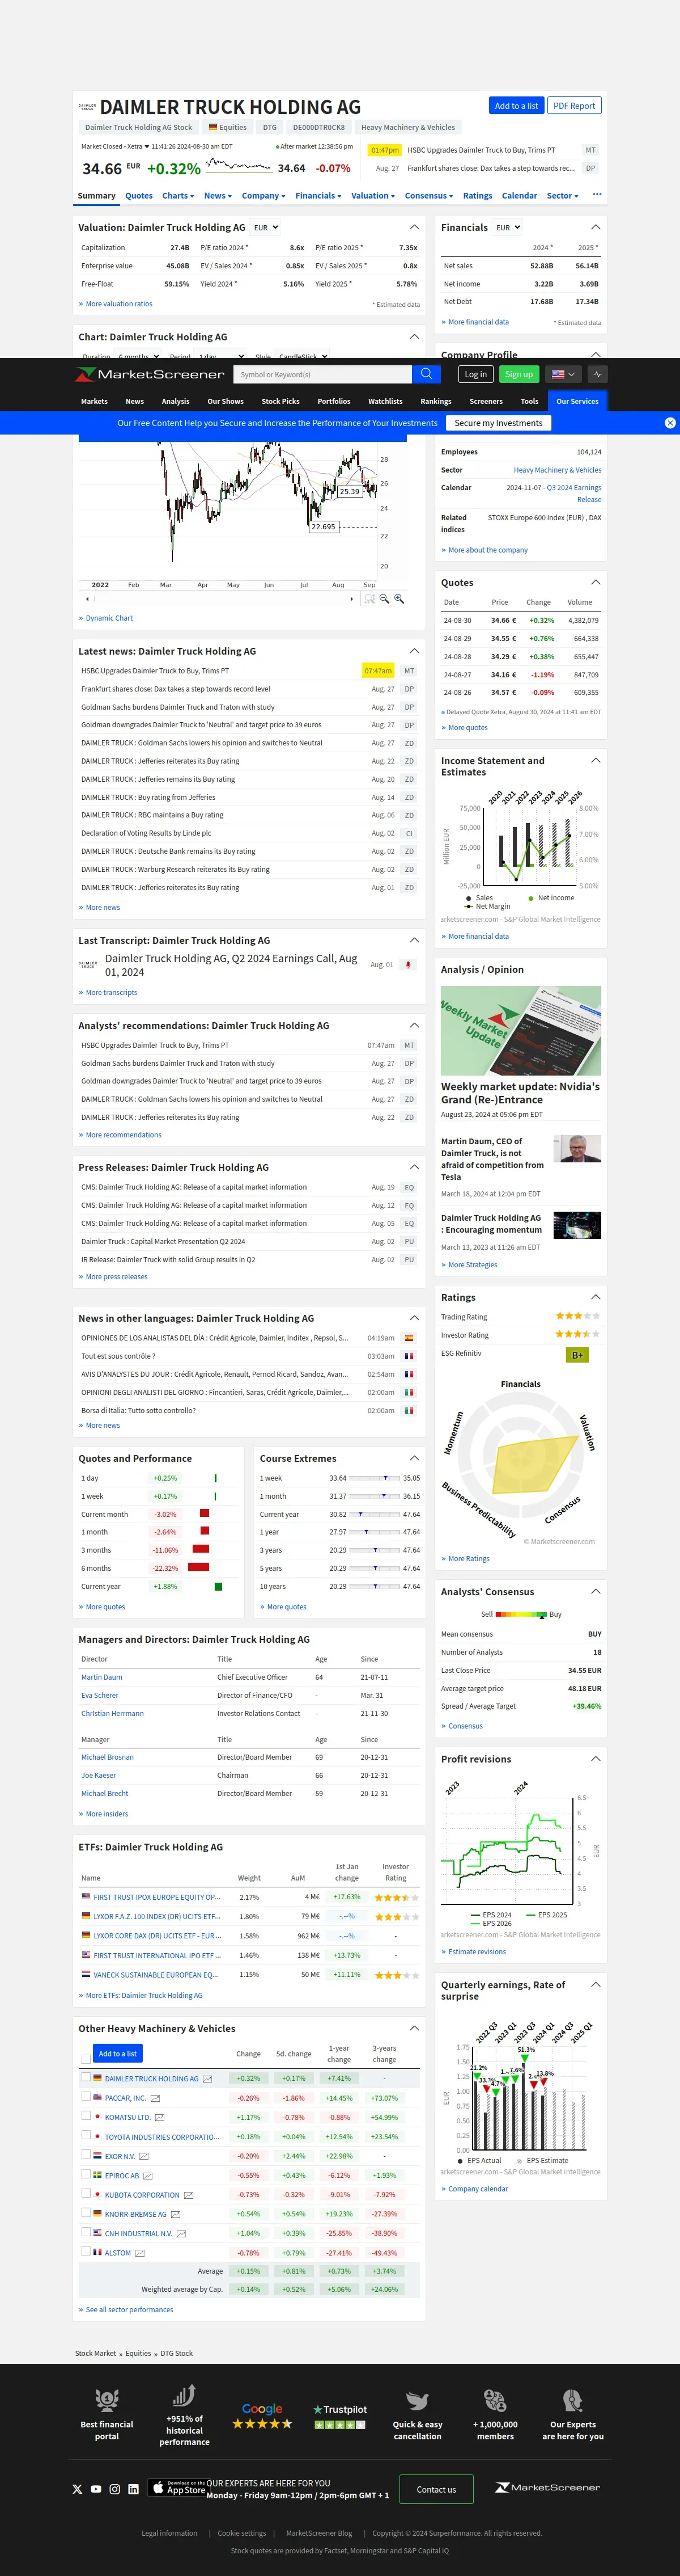Open the chart icon next to CNH INDUSTRIAL N.V.
Viewport: 680px width, 2576px height.
point(181,2233)
